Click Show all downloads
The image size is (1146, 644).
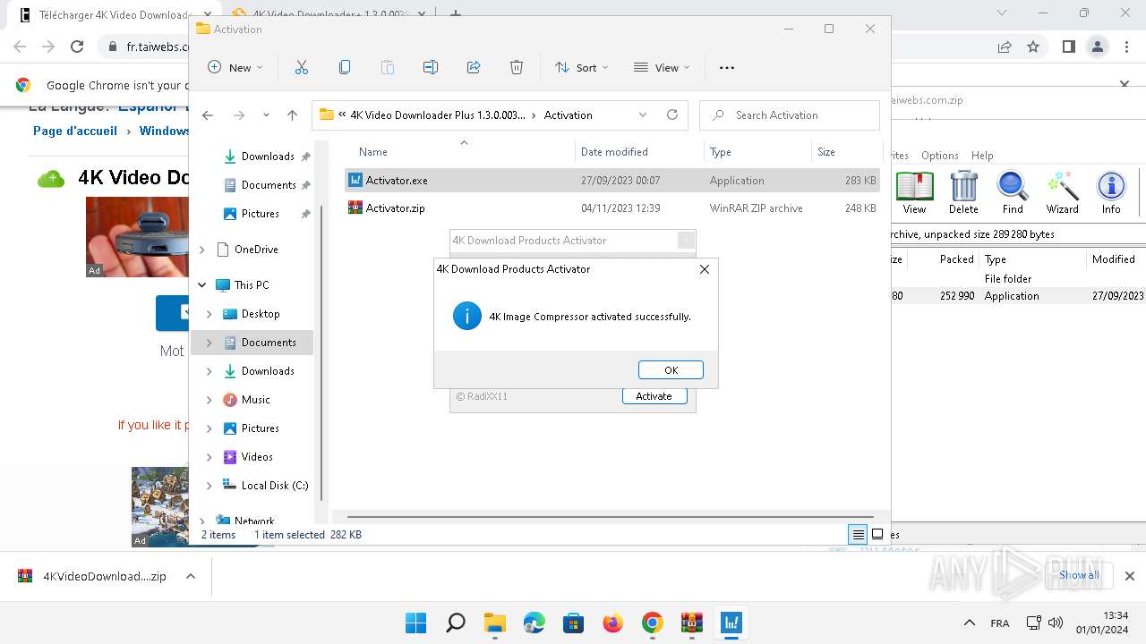(x=1079, y=575)
